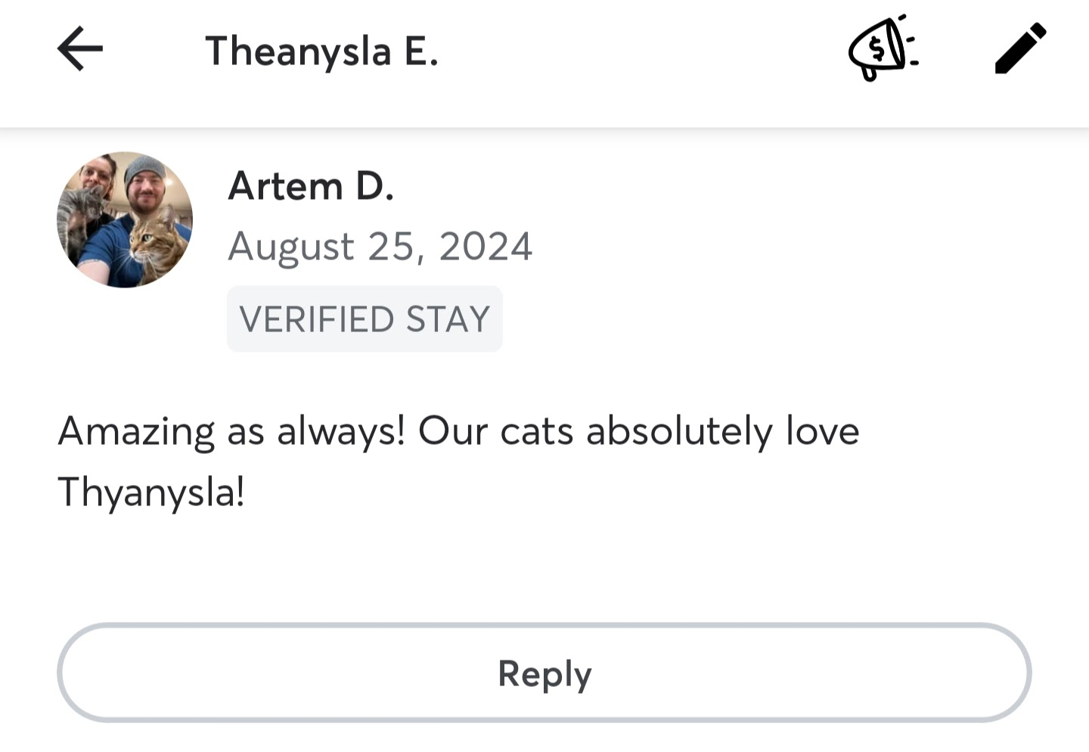Reply to Artem D.'s review
Image resolution: width=1089 pixels, height=752 pixels.
(544, 673)
